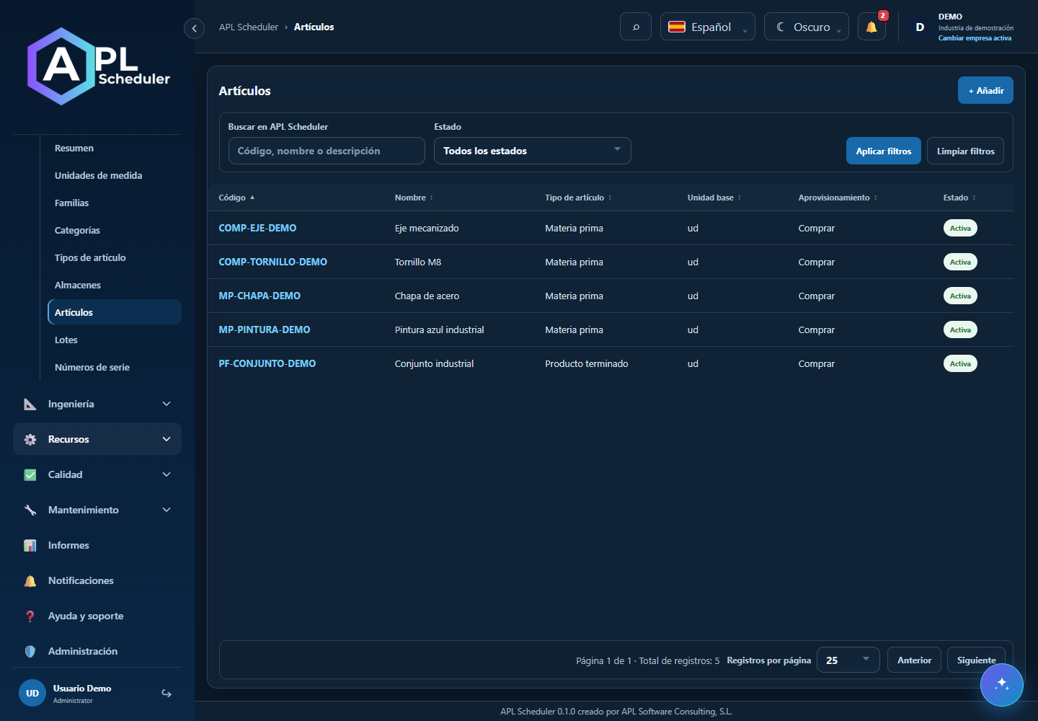
Task: Sort table by Aprovisionamiento column header
Action: (838, 198)
